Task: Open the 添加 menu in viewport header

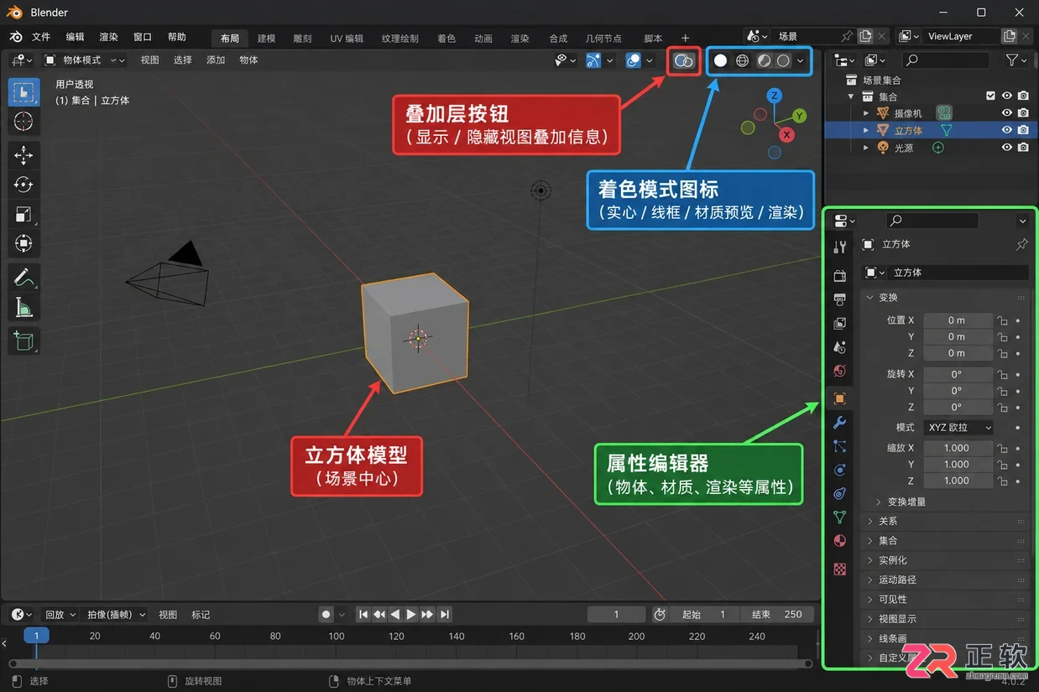Action: (216, 60)
